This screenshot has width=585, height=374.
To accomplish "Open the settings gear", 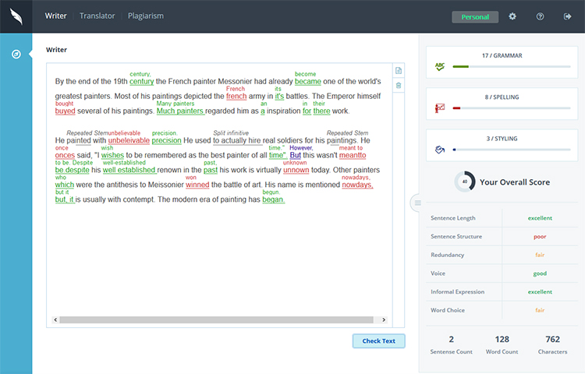I will click(512, 16).
